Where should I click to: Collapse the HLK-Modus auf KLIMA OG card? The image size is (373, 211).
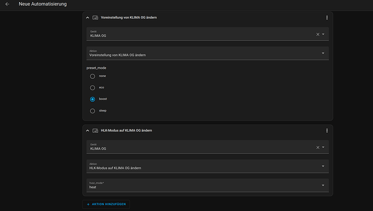coord(88,131)
